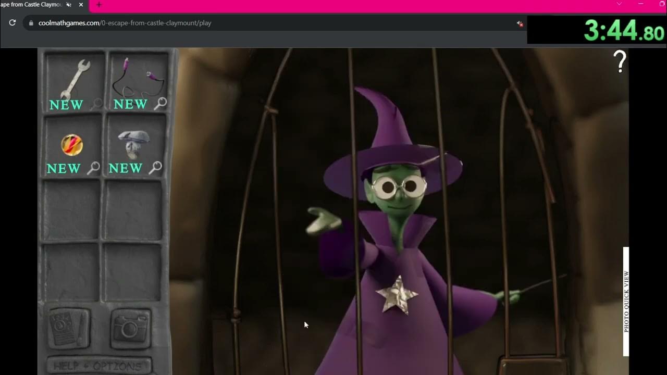Inspect the wrench with its magnifier icon

click(96, 104)
